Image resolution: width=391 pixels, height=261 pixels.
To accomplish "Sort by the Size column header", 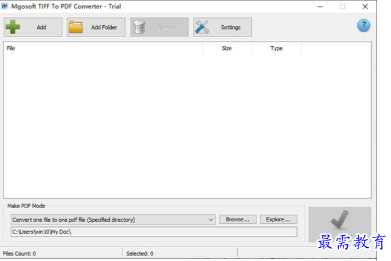I will (x=227, y=49).
